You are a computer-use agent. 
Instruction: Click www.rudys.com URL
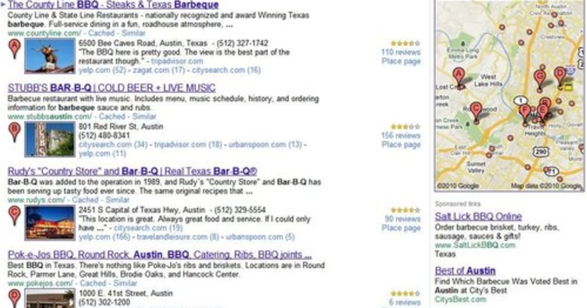pos(36,200)
